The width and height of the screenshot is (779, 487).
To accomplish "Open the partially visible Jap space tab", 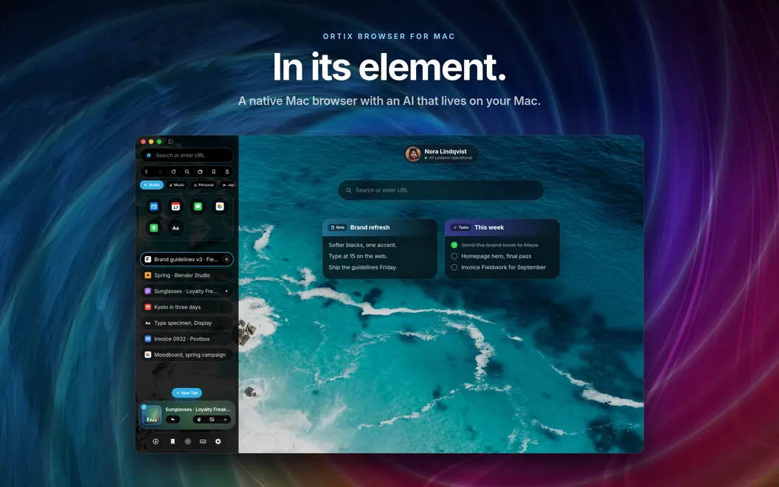I will pyautogui.click(x=227, y=185).
